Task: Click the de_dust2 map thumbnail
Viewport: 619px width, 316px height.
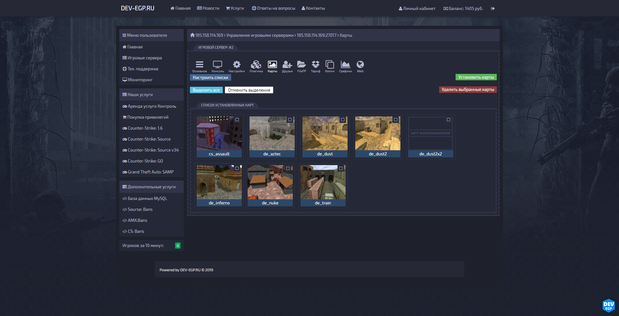Action: 378,133
